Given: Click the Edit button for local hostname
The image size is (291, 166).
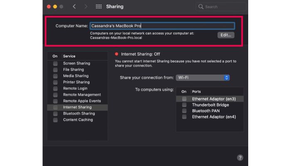Looking at the screenshot, I should click(226, 35).
